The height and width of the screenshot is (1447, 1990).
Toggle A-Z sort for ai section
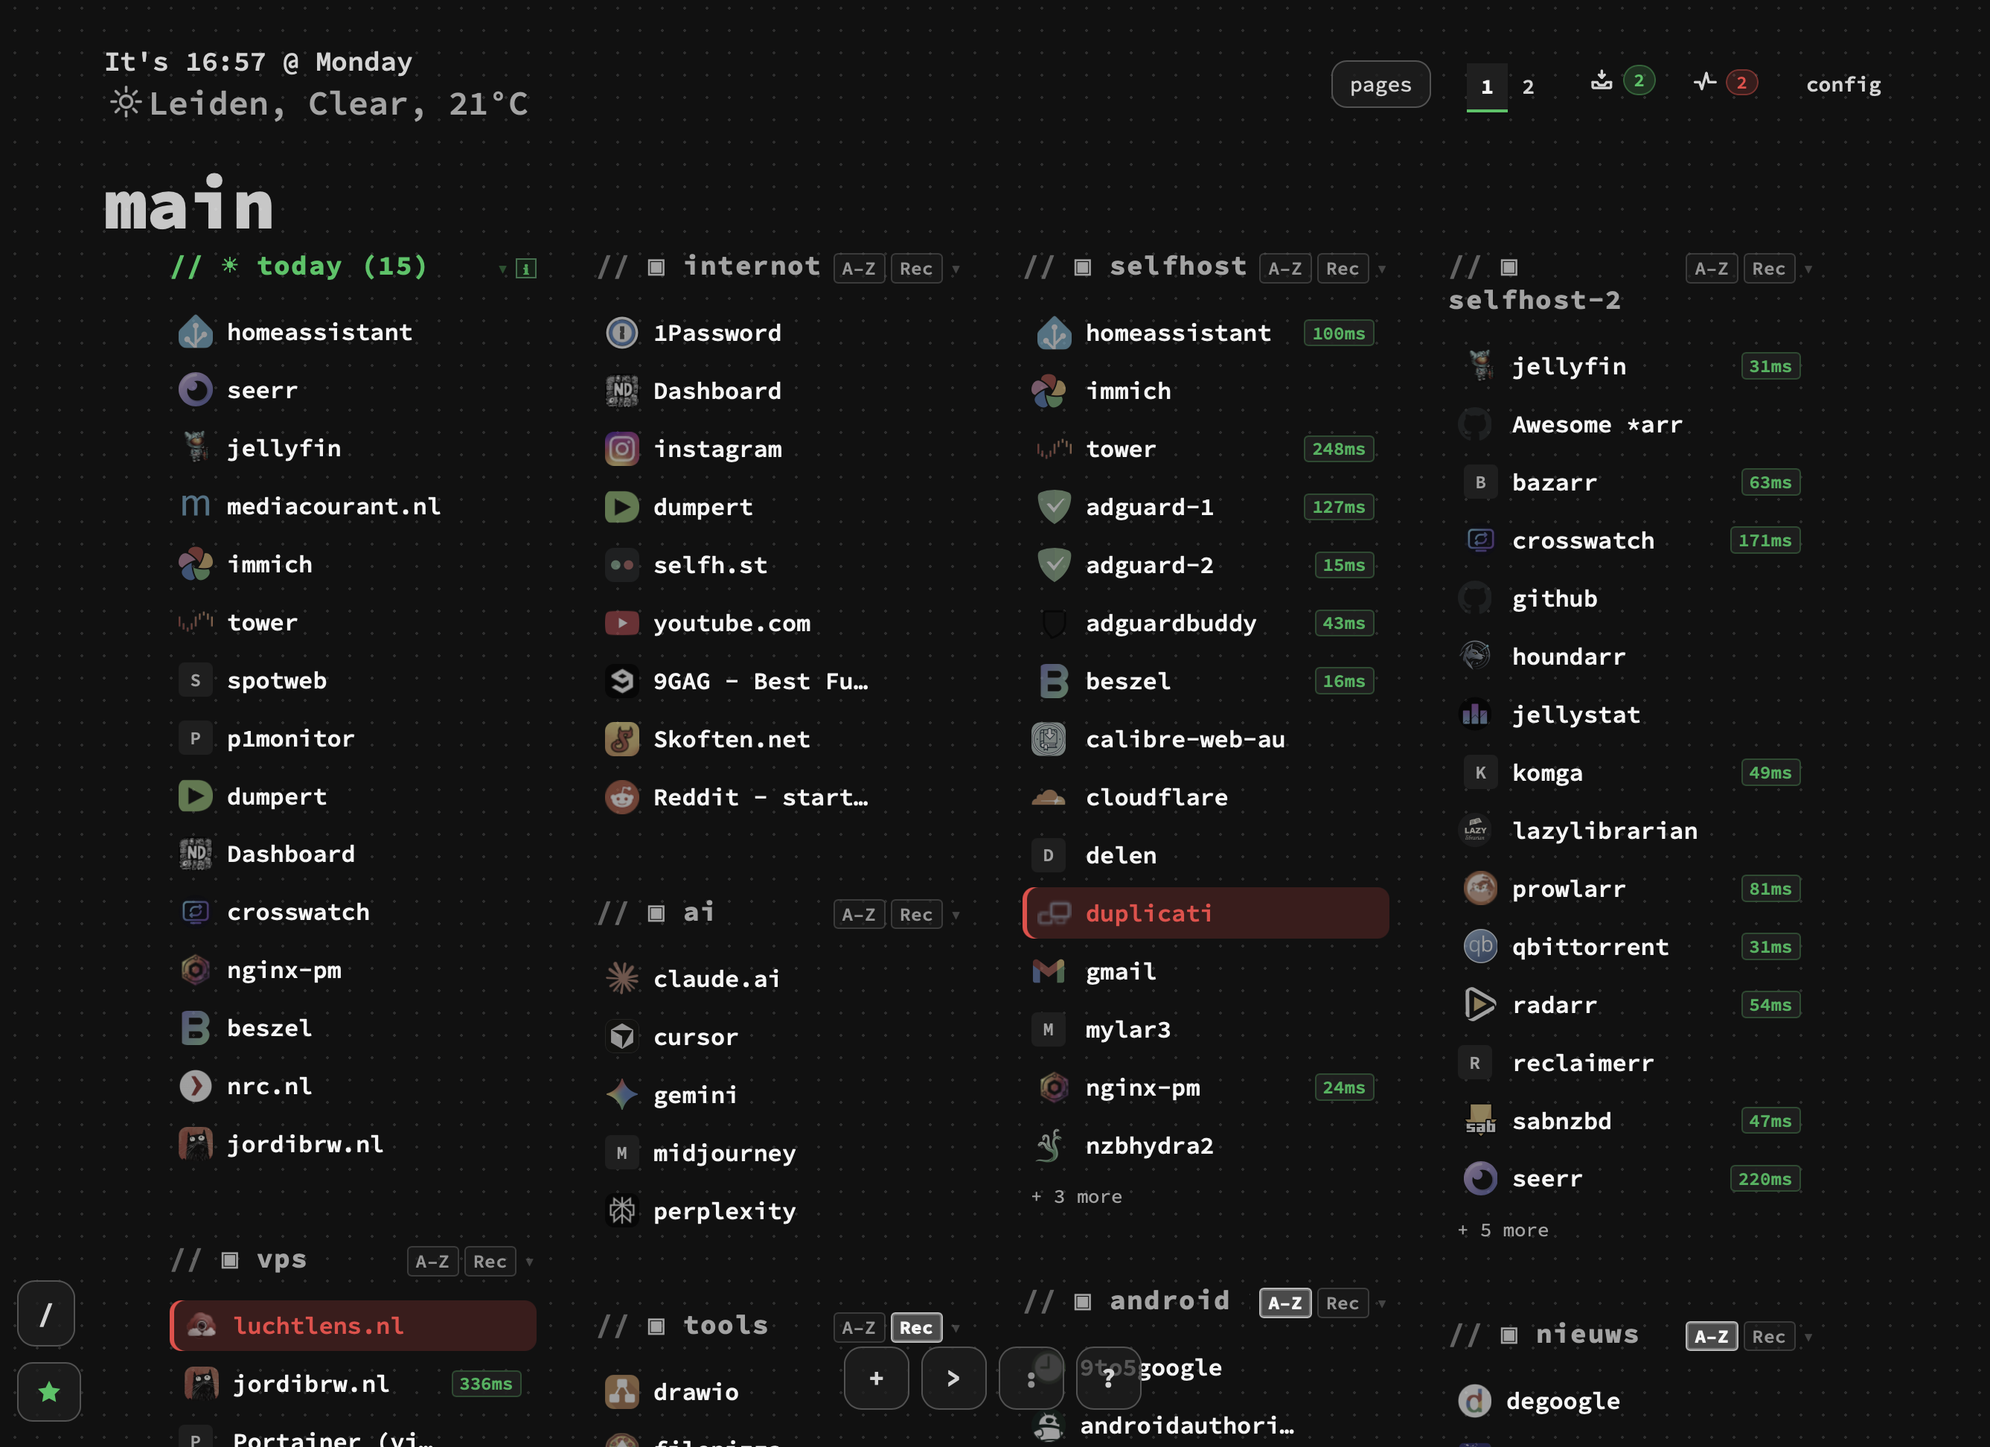[x=859, y=914]
